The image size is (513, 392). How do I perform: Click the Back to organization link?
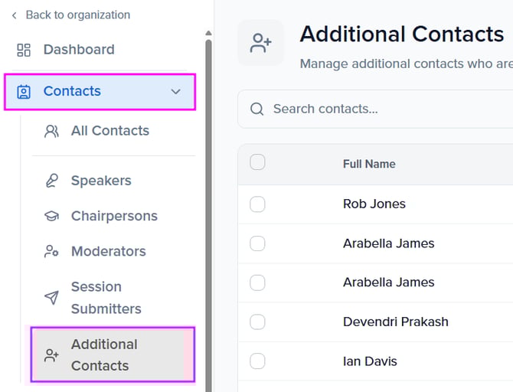(x=77, y=15)
